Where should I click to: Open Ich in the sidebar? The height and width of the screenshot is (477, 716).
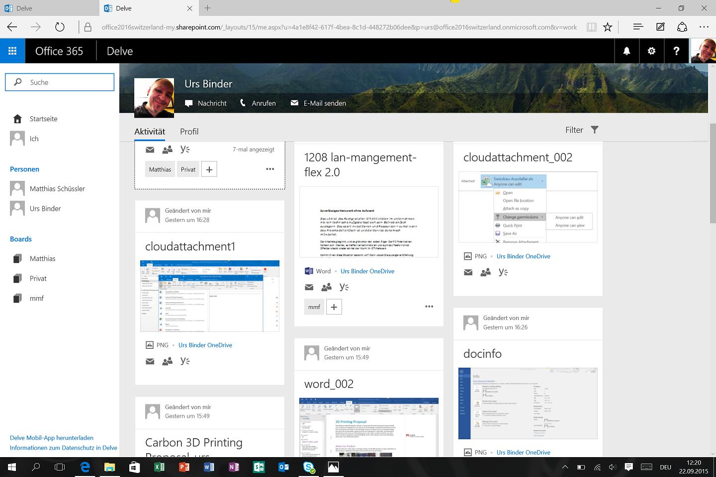(34, 139)
